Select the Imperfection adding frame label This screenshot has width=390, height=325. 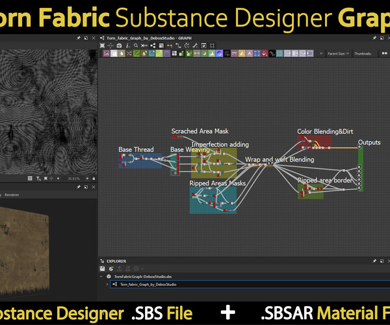tap(220, 144)
